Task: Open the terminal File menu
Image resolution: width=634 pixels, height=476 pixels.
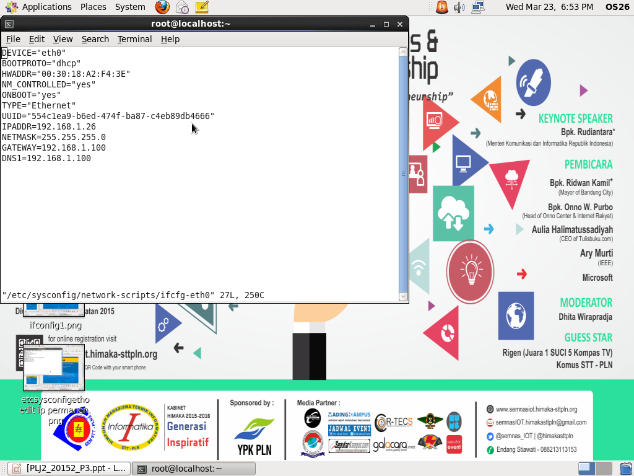Action: [x=13, y=39]
